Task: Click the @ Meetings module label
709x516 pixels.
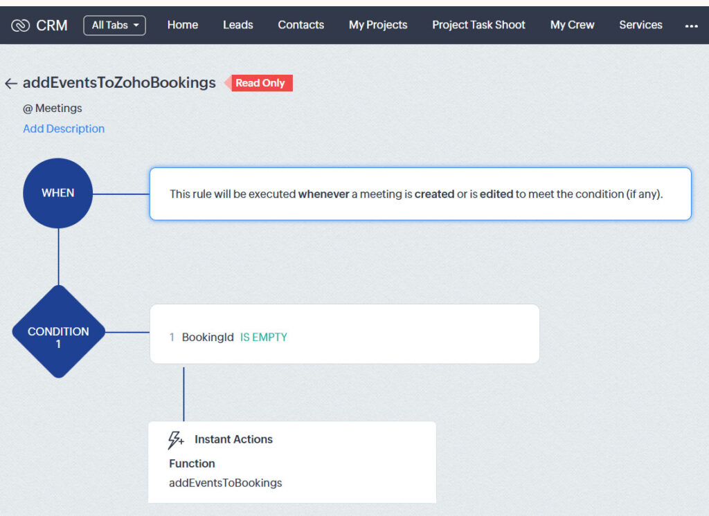Action: (x=53, y=108)
